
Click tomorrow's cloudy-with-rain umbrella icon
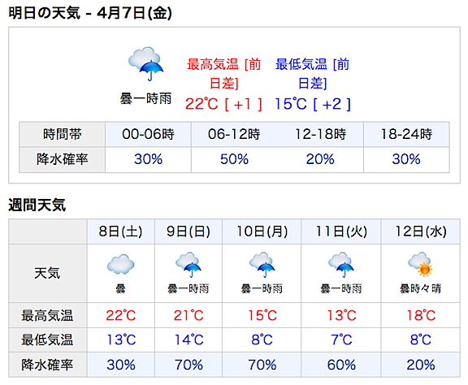point(146,64)
